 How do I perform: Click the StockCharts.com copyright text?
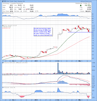tap(86, 2)
